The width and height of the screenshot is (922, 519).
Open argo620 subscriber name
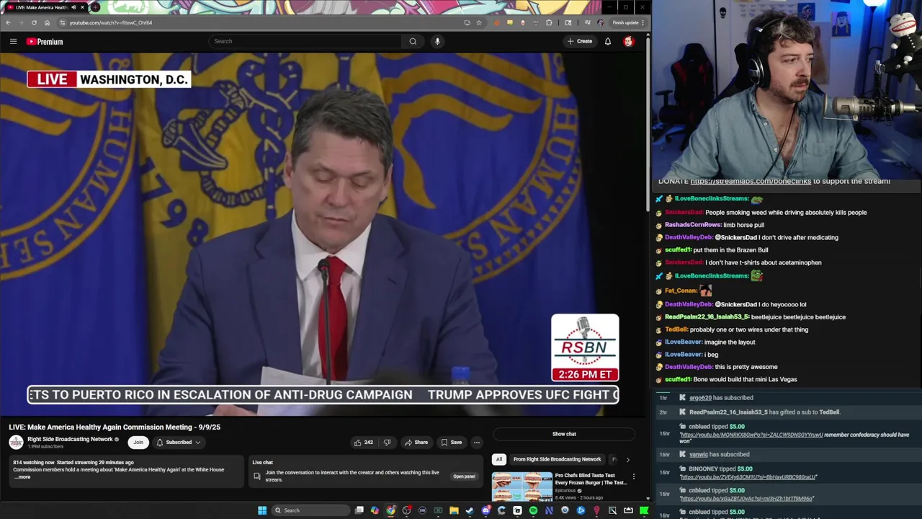[x=700, y=398]
